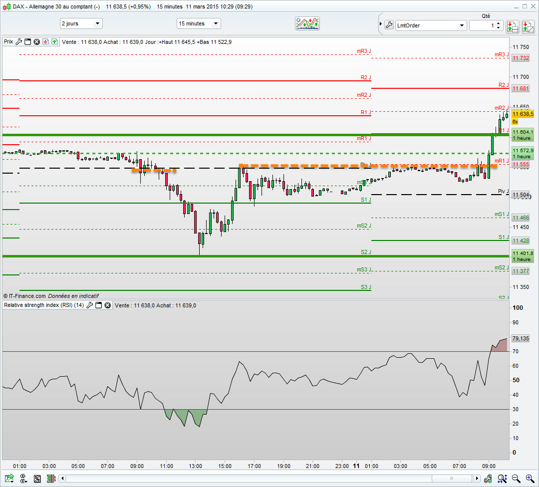
Task: Click the wrench icon beside LmtOrder
Action: [389, 25]
